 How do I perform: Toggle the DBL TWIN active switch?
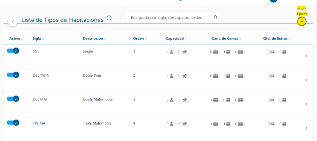[x=13, y=75]
